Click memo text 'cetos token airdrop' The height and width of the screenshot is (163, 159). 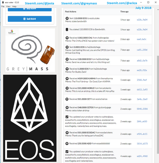pos(81,111)
